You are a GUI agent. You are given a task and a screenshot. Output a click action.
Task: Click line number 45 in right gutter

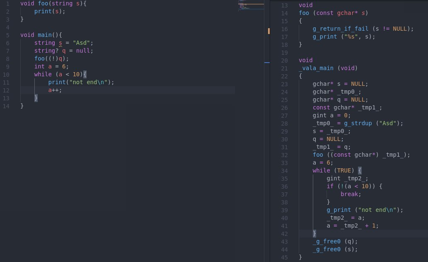284,257
